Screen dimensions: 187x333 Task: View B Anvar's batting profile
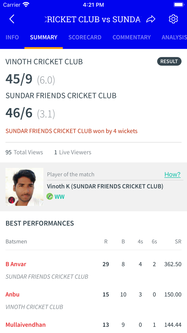coord(16,264)
